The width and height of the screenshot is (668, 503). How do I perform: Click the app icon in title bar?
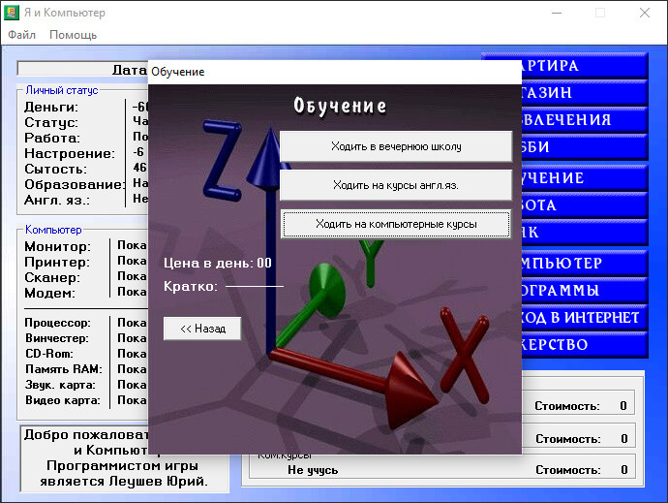[13, 13]
